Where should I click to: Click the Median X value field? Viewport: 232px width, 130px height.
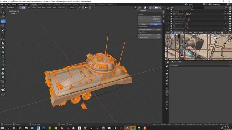150,17
